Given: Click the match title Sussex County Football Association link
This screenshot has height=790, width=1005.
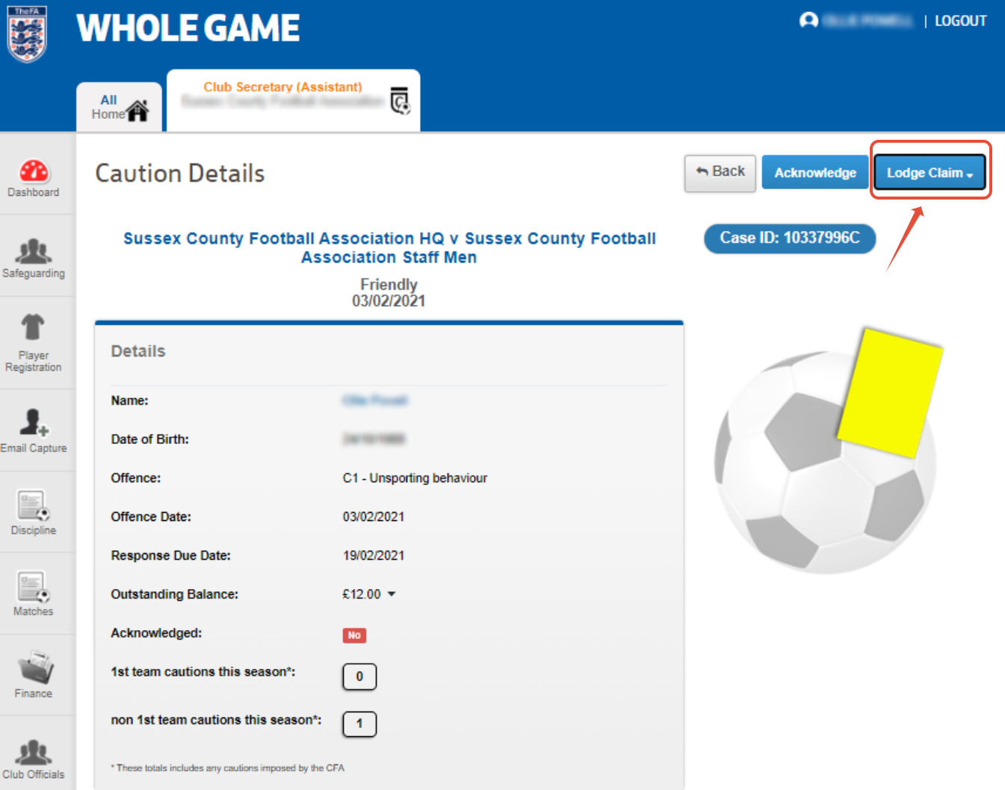Looking at the screenshot, I should coord(389,247).
